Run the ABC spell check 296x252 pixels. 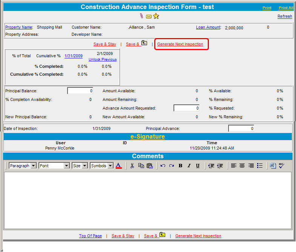pyautogui.click(x=281, y=166)
